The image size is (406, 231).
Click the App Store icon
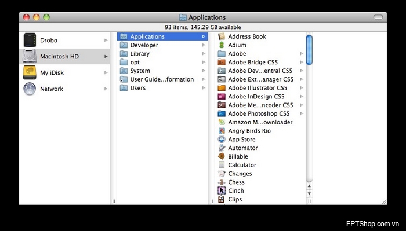click(222, 140)
